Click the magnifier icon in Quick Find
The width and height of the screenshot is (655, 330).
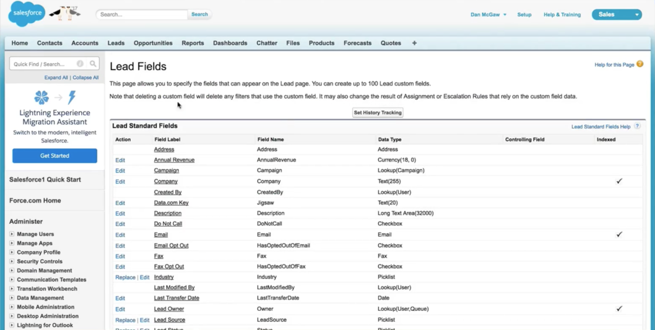coord(93,64)
